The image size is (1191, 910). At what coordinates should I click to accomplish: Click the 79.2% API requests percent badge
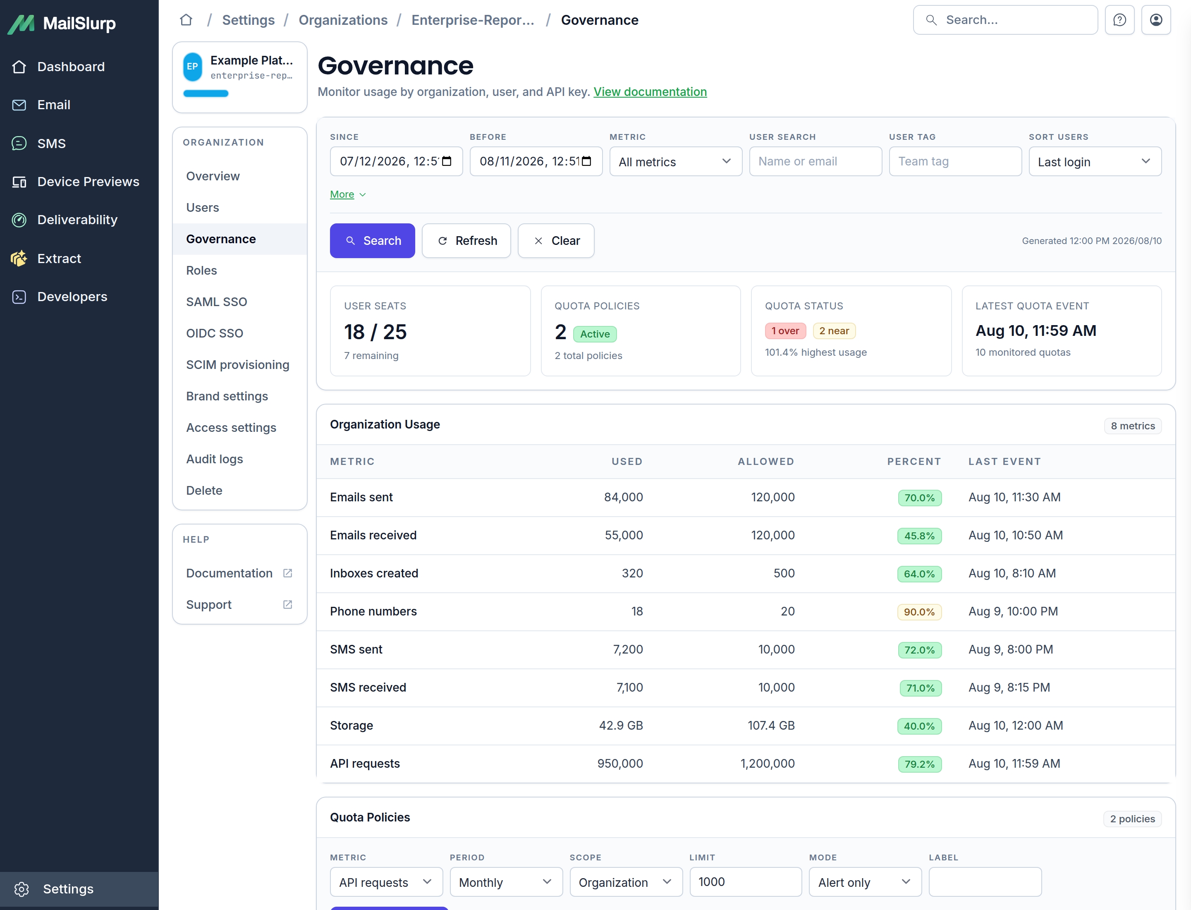coord(920,764)
